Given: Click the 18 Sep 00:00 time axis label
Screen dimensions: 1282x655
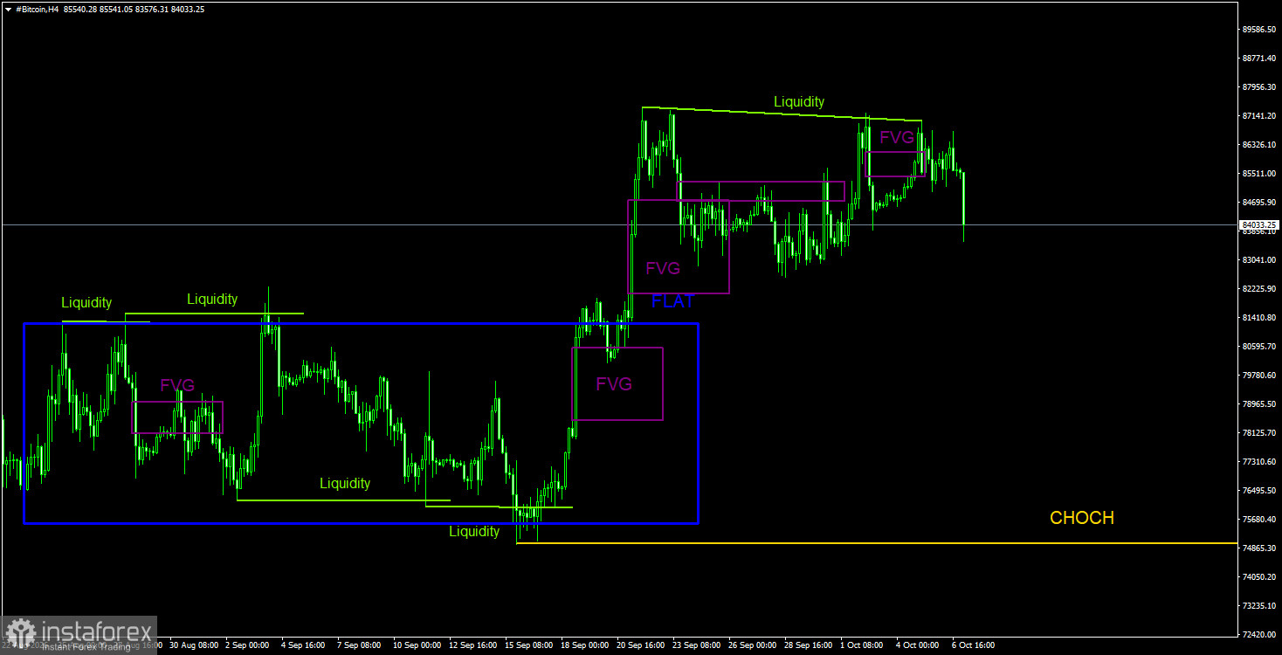Looking at the screenshot, I should tap(583, 645).
